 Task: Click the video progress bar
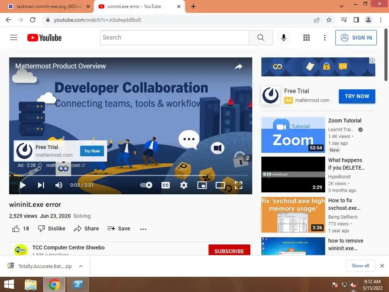coord(131,176)
